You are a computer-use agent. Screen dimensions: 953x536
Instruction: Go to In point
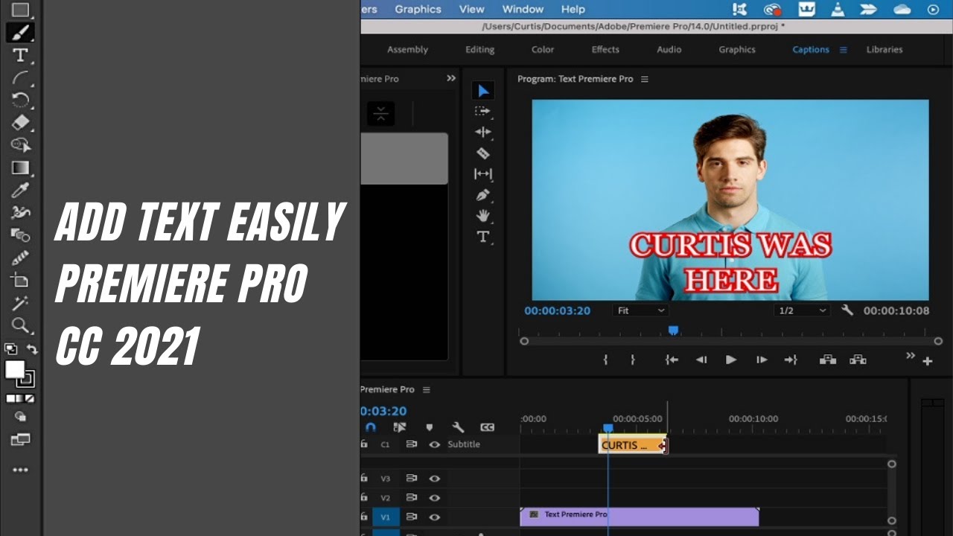coord(672,360)
